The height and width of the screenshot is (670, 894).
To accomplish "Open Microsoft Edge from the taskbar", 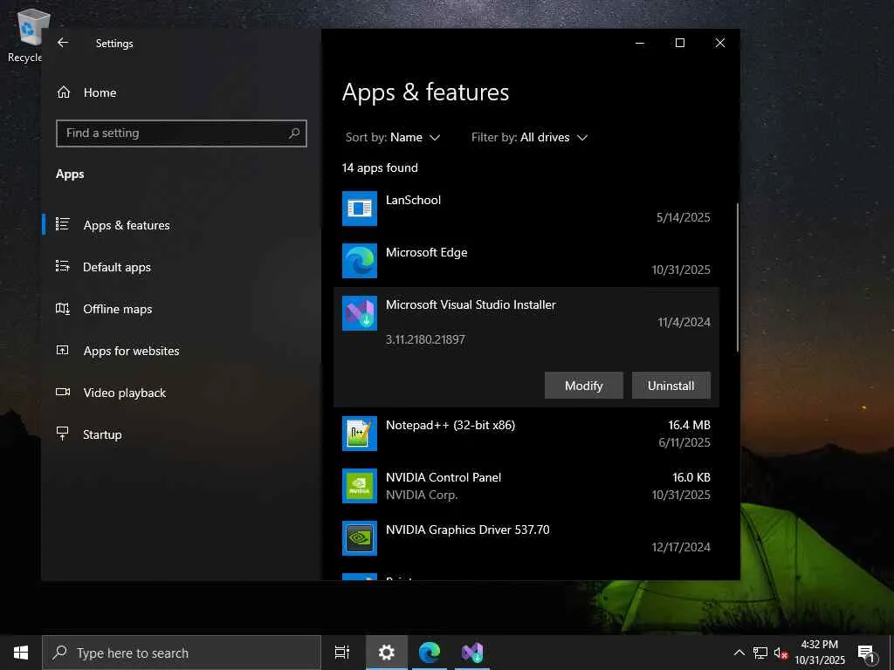I will (x=430, y=653).
